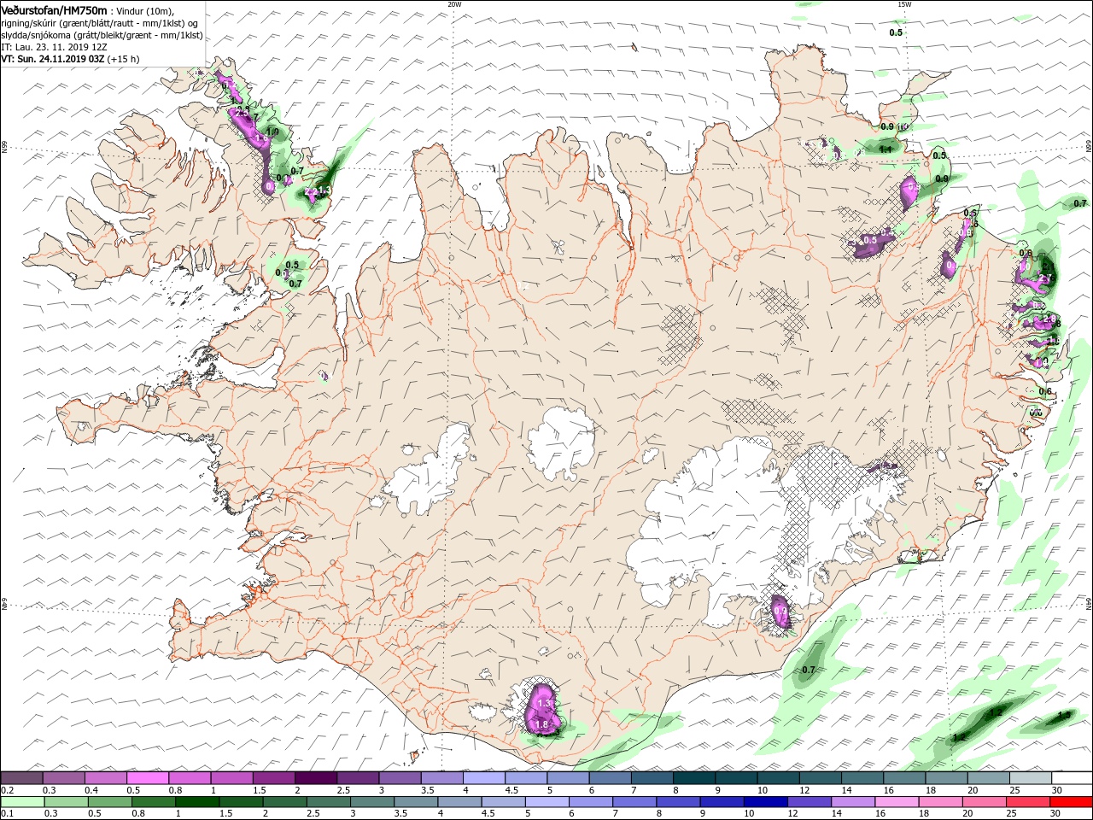Viewport: 1093px width, 820px height.
Task: Click the 1.8 value on the southern glacier
Action: 541,724
